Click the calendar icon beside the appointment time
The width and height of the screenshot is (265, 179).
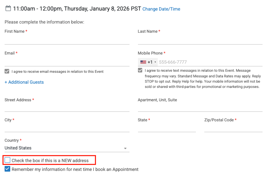[8, 8]
